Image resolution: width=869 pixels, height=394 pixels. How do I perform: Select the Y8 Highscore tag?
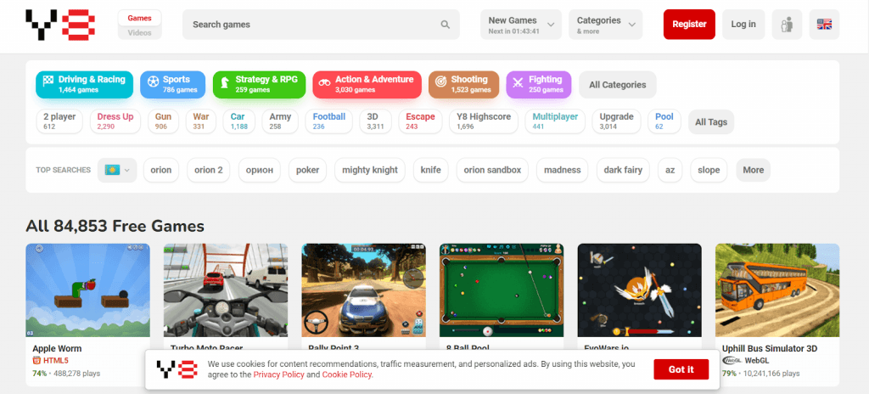coord(483,121)
